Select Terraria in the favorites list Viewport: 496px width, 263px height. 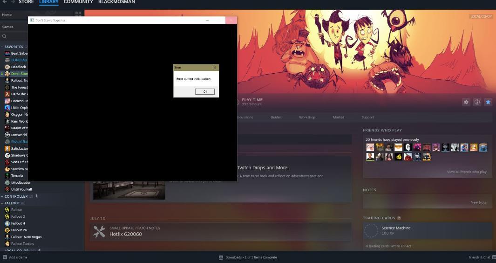17,176
